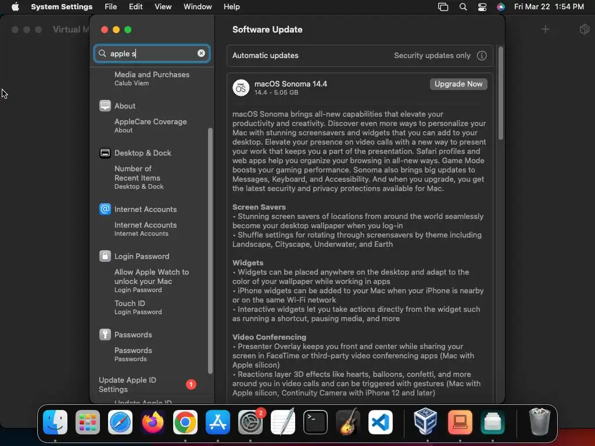Open GarageBand from the Dock
This screenshot has height=446, width=595.
point(347,422)
